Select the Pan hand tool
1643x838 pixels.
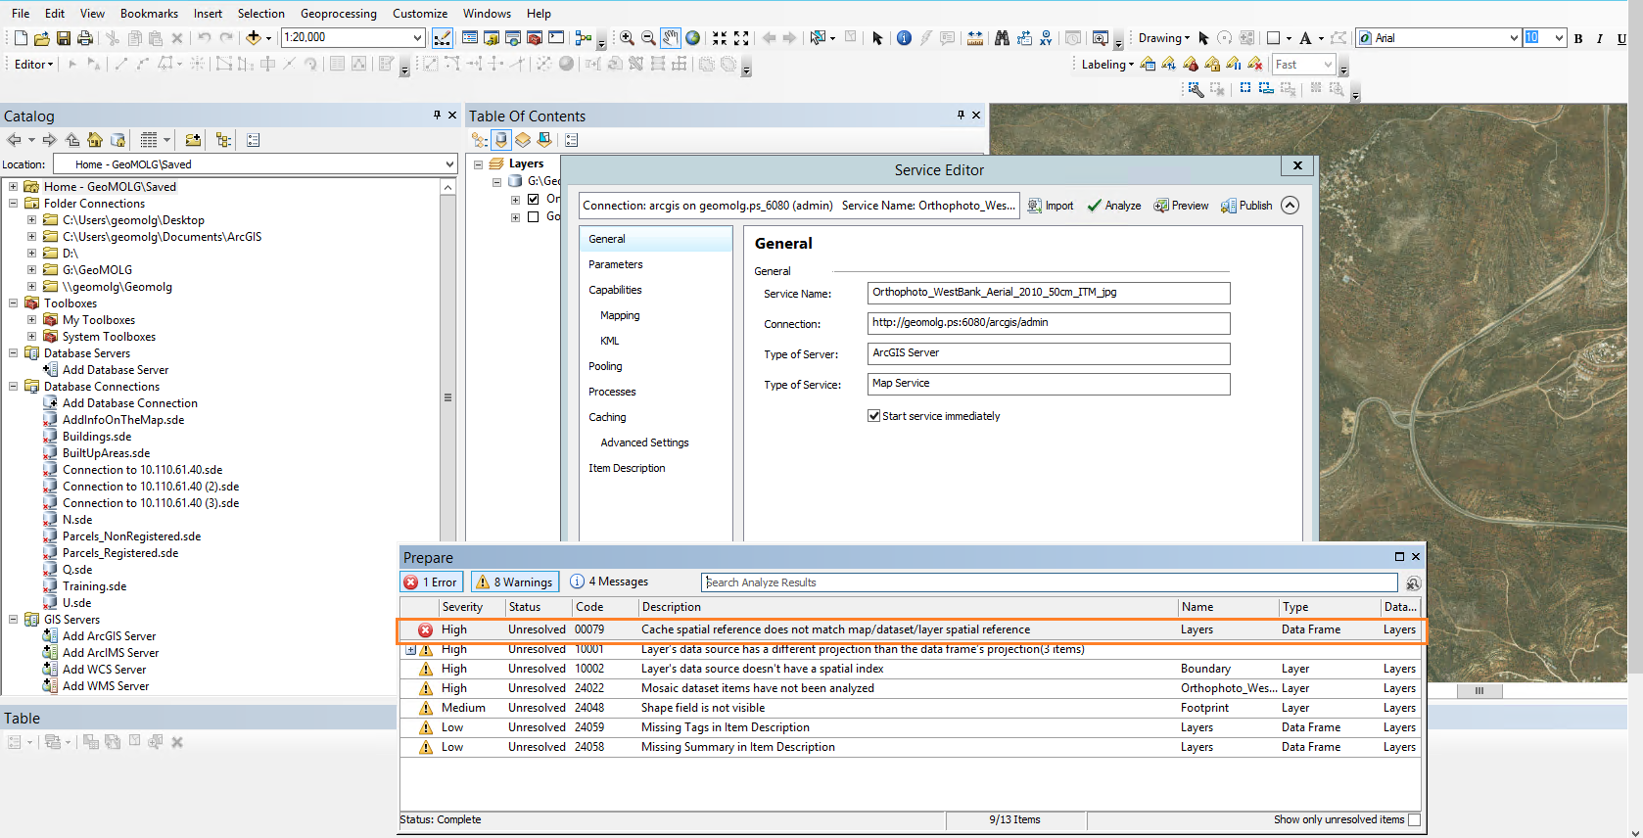(671, 38)
